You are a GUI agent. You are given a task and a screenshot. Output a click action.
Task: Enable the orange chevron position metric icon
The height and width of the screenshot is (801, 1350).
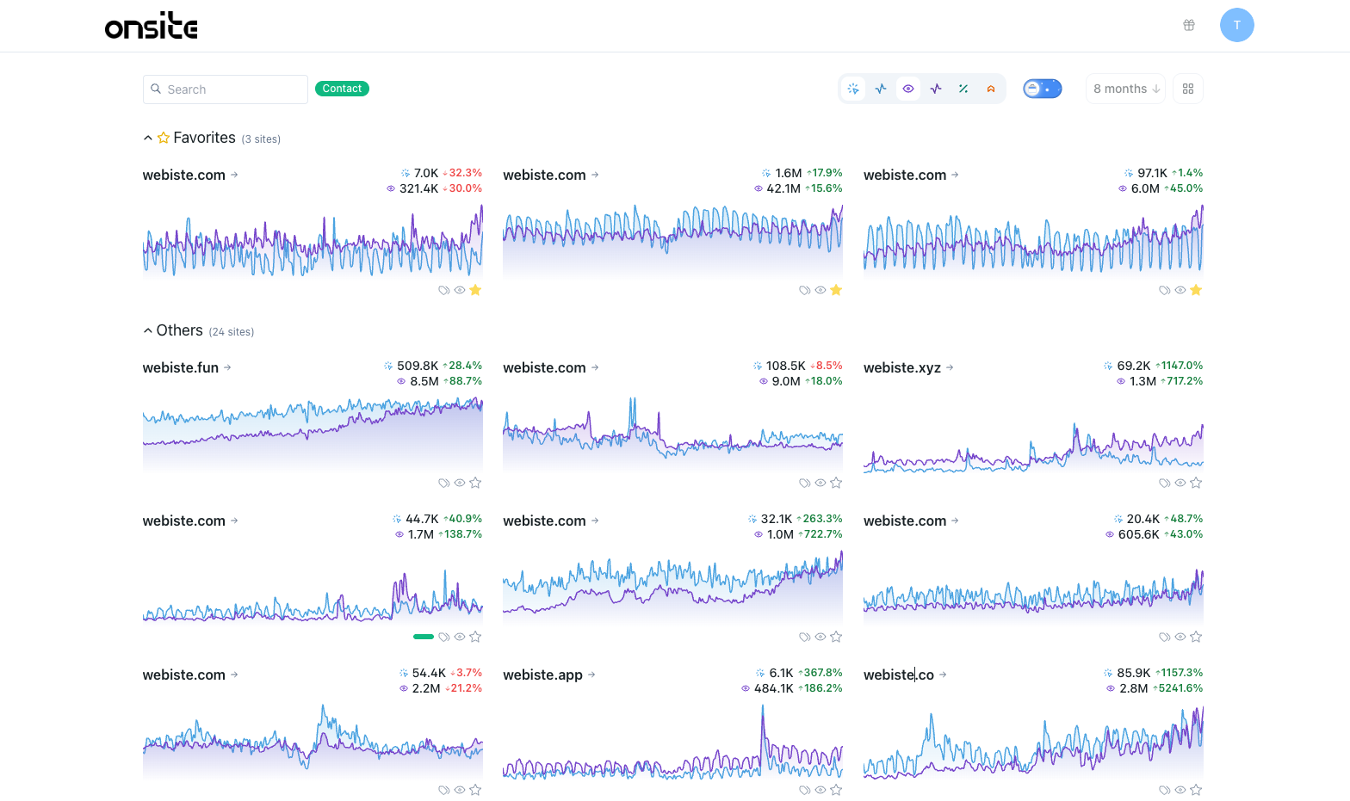(991, 89)
